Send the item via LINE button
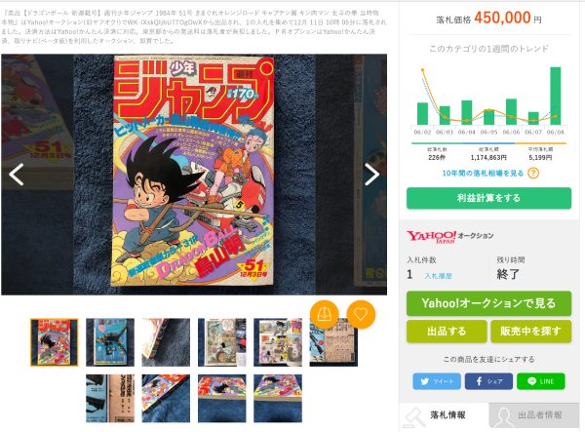 pos(540,381)
